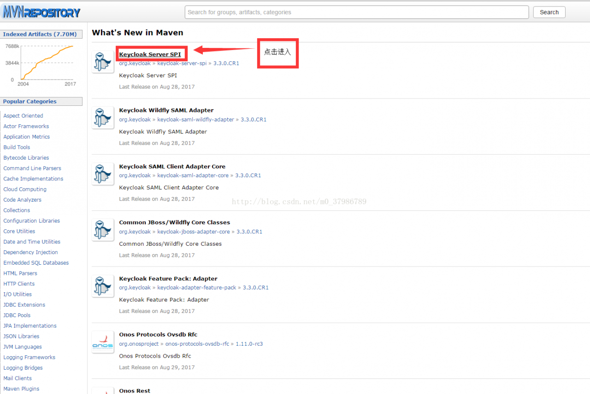Image resolution: width=590 pixels, height=394 pixels.
Task: View the Indexed Artifacts growth chart
Action: 41,64
